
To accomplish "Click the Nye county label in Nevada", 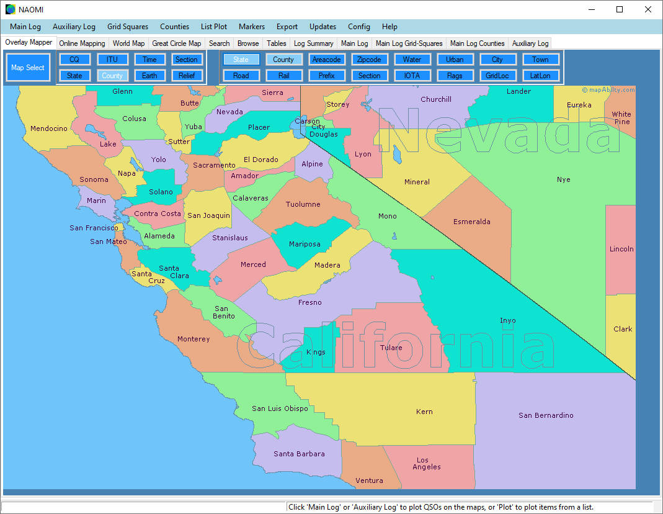I will coord(564,179).
